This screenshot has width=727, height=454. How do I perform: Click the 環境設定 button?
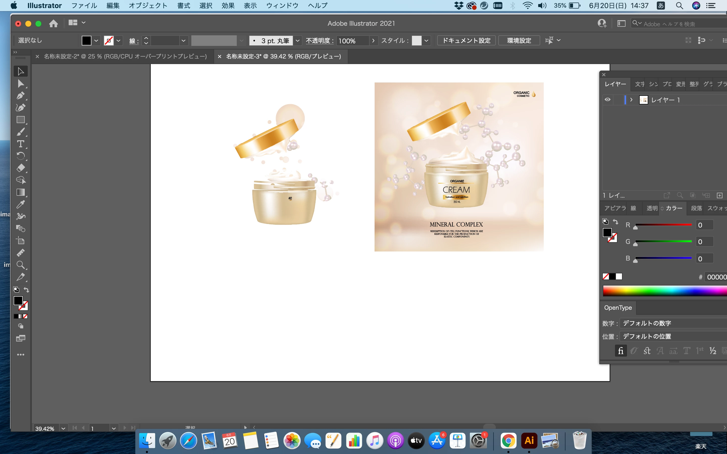[x=519, y=41]
